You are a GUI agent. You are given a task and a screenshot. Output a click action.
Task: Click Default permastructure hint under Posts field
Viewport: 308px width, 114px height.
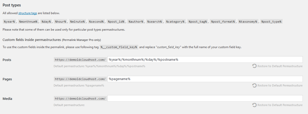pos(99,66)
